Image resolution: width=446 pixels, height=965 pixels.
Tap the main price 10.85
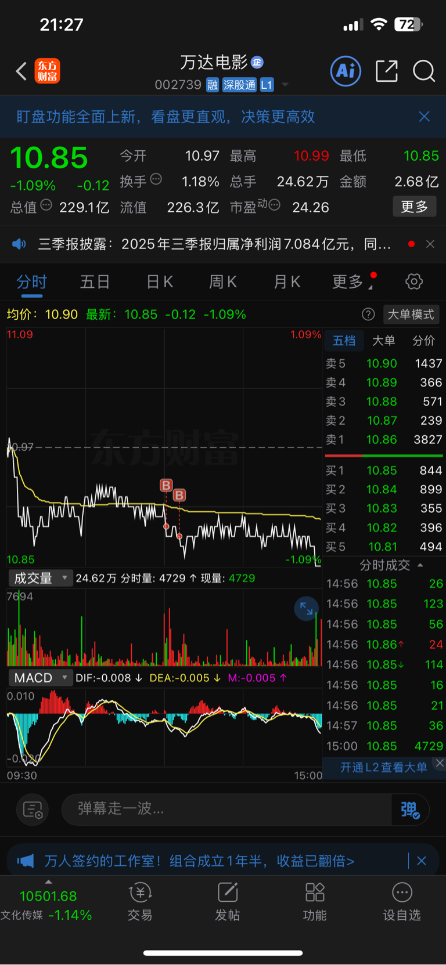[49, 158]
